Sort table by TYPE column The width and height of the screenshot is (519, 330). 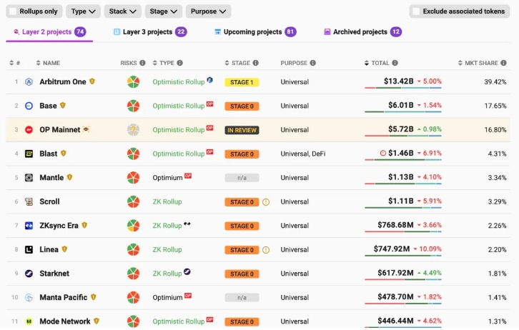tap(164, 63)
